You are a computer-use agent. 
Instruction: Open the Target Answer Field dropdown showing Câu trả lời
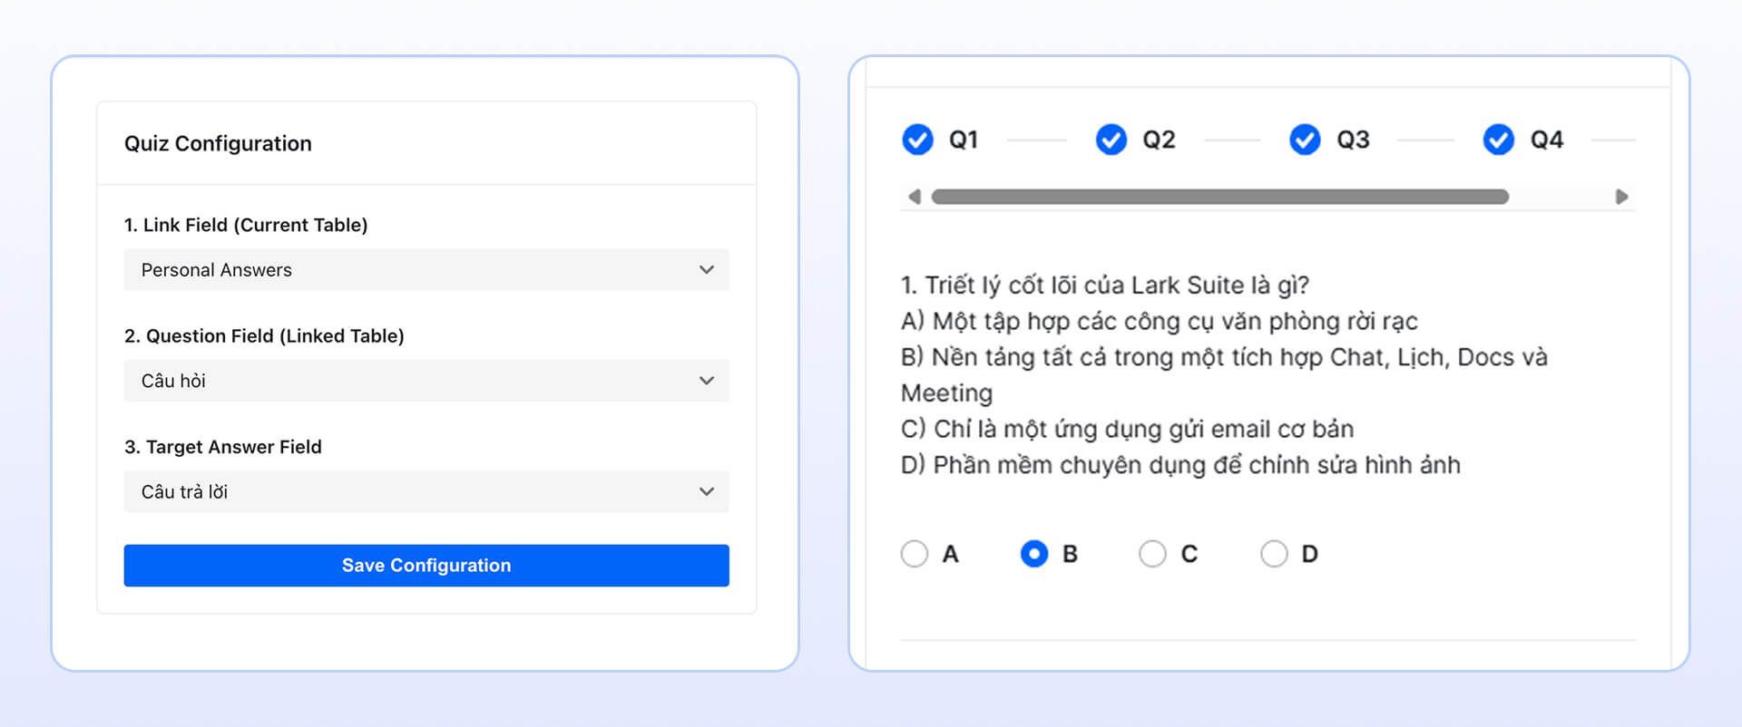coord(426,491)
